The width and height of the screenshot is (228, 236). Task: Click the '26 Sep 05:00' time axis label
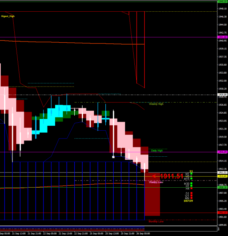pyautogui.click(x=143, y=234)
